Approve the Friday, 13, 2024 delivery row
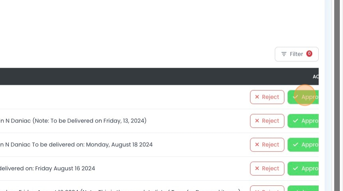Viewport: 343px width, 191px height. point(303,121)
